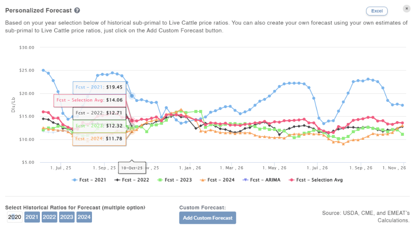Close the Personalized Forecast dialog
The width and height of the screenshot is (415, 227).
pyautogui.click(x=406, y=8)
